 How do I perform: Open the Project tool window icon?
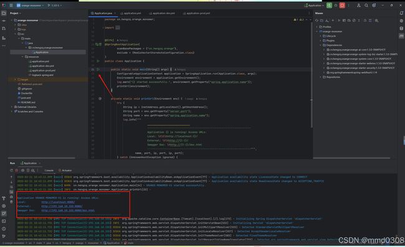[4, 13]
